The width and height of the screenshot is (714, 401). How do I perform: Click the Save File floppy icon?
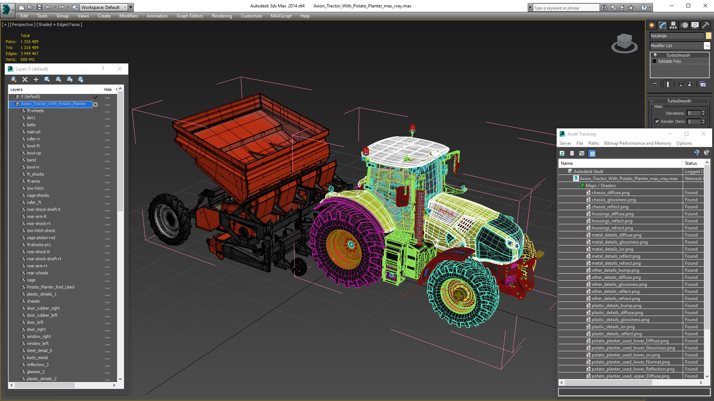point(39,7)
